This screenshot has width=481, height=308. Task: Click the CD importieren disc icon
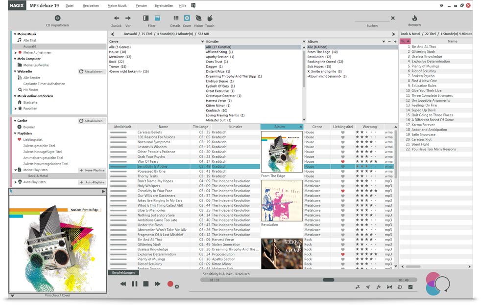point(57,18)
